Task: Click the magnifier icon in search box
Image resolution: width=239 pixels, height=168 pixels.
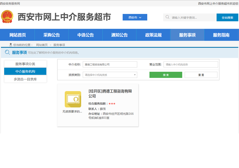Action: click(x=167, y=17)
